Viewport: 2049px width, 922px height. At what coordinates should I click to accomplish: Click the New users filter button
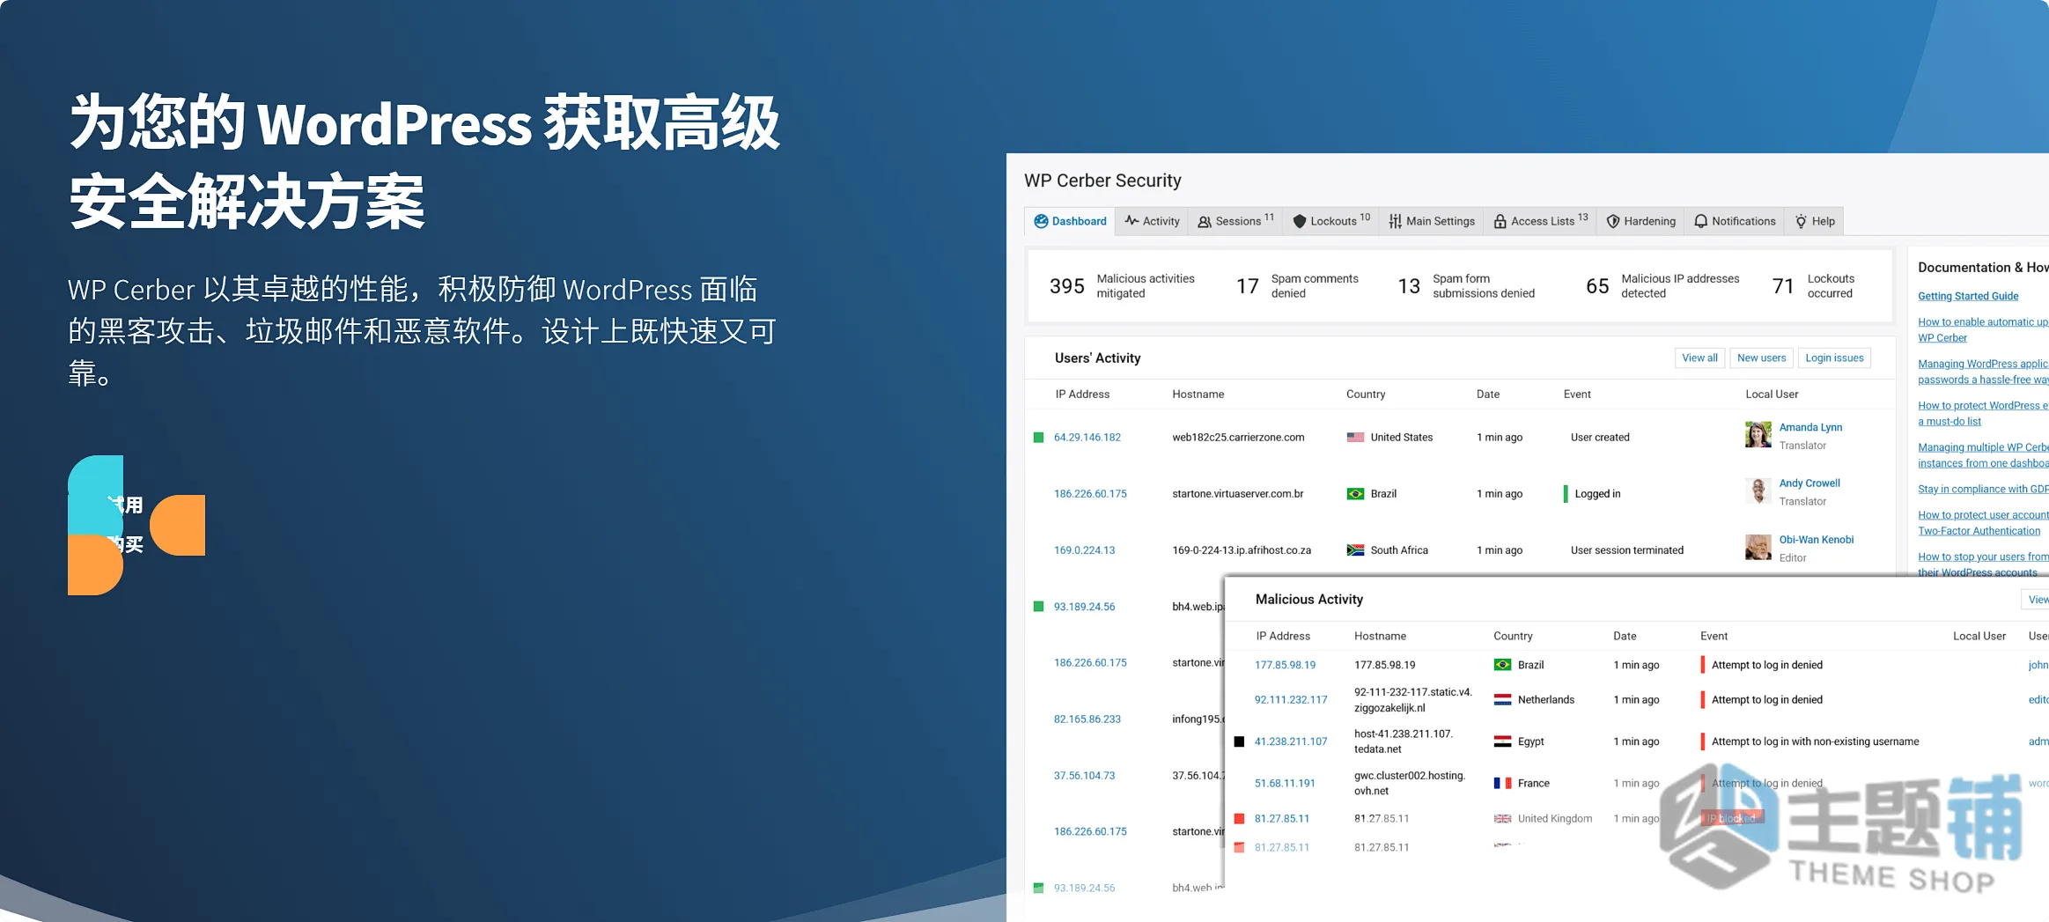point(1761,358)
